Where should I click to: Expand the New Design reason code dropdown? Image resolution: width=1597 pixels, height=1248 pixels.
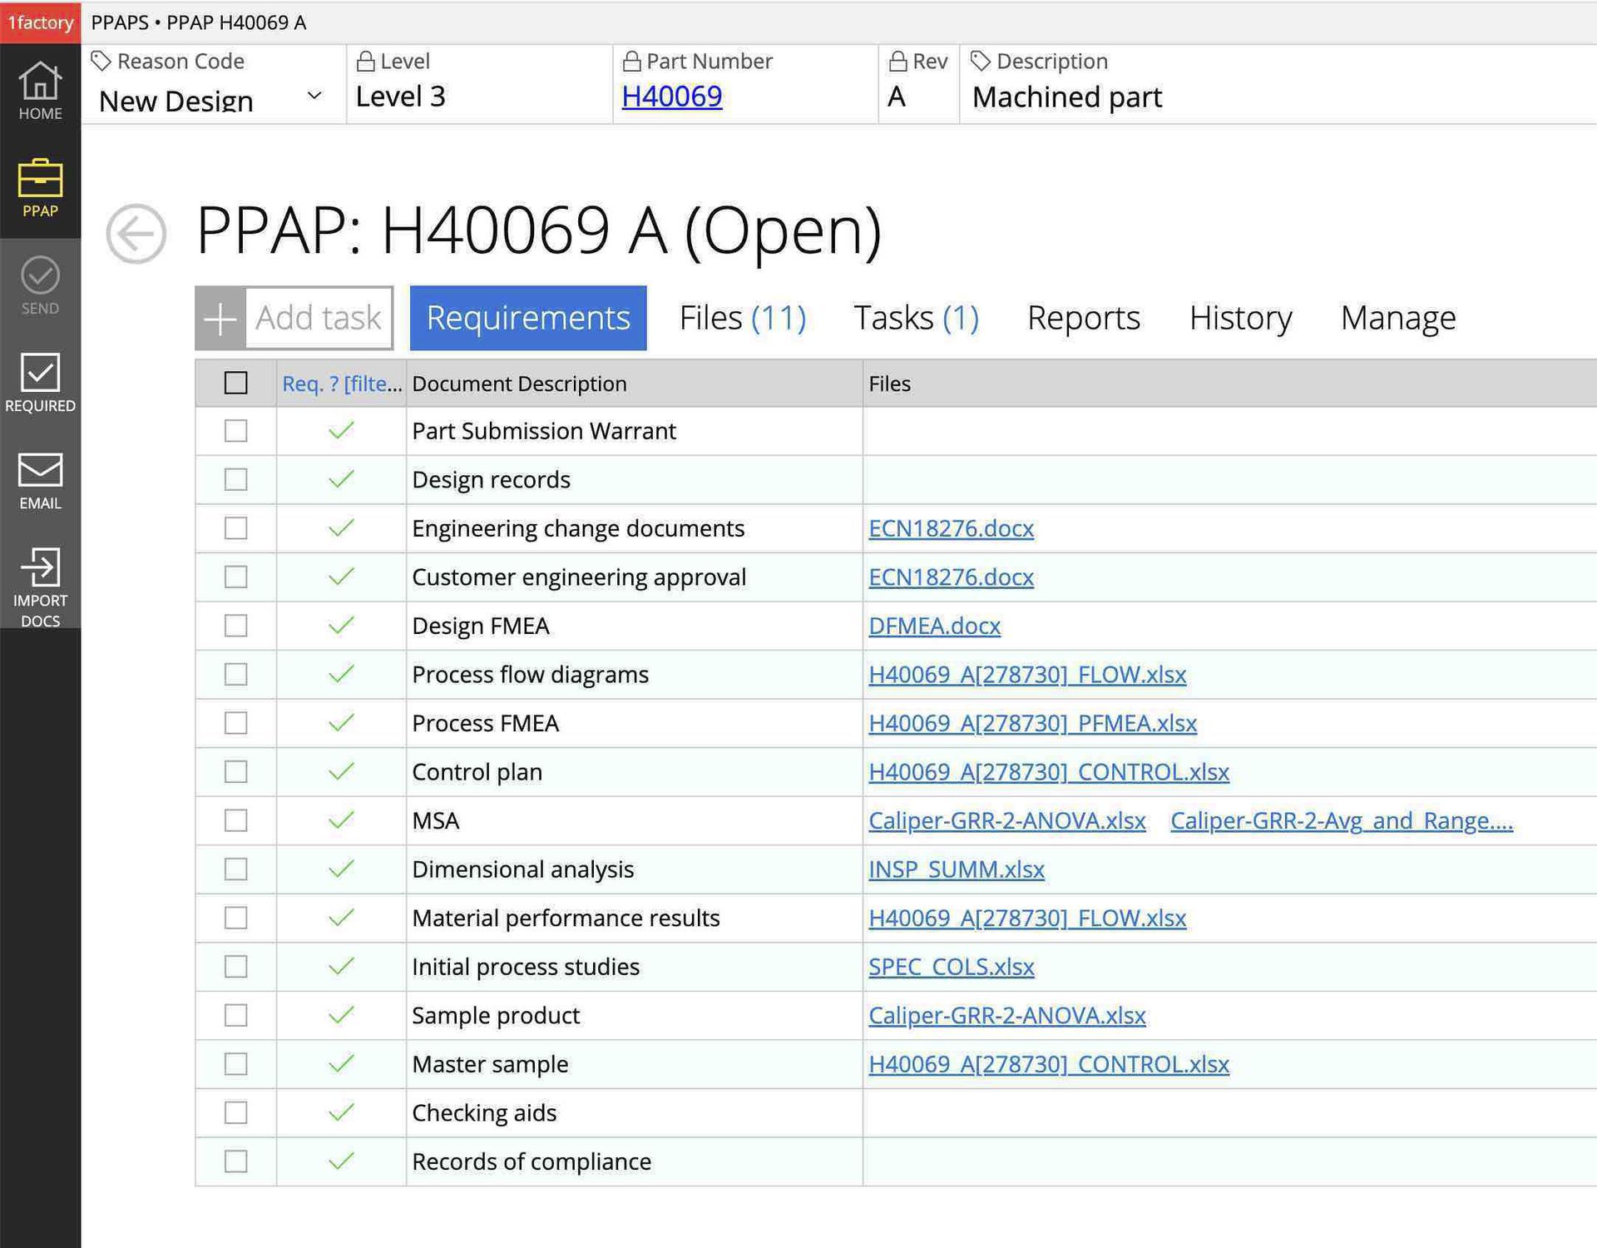click(x=314, y=97)
